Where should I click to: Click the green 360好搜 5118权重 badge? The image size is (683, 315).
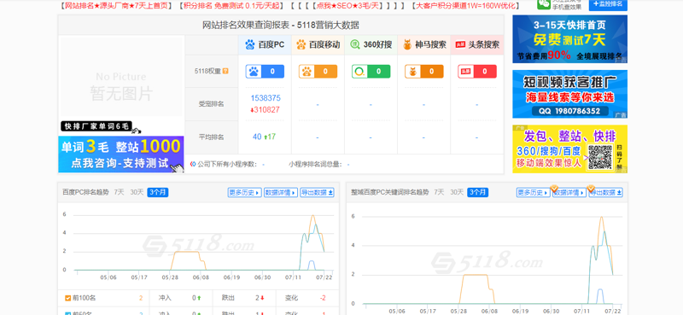tap(371, 72)
